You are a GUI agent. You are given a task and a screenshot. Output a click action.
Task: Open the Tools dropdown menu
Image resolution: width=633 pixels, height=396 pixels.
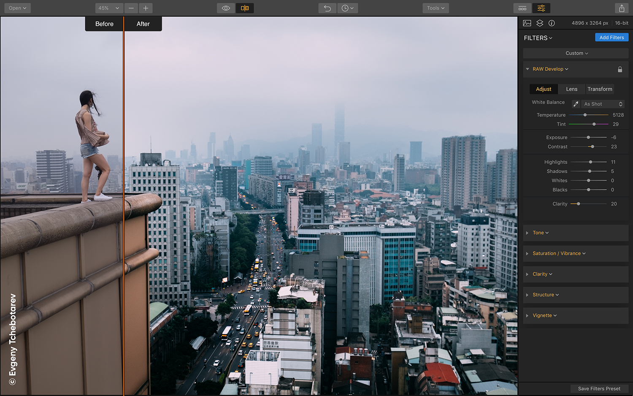click(x=436, y=8)
